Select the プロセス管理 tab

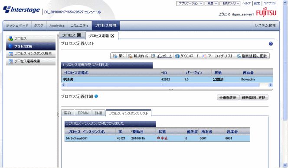pos(105,25)
